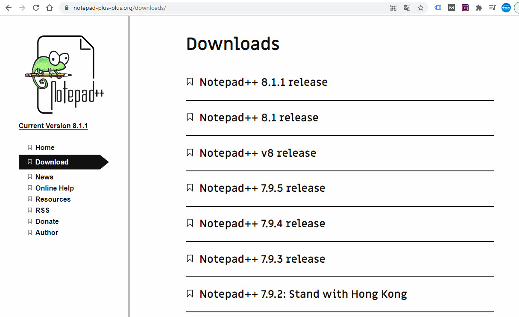The height and width of the screenshot is (317, 519).
Task: Open the Extensions puzzle piece menu
Action: [479, 8]
